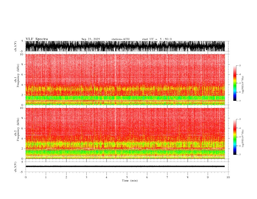Click time axis tick label "3"
Screen dimensions: 257x199
pos(87,177)
